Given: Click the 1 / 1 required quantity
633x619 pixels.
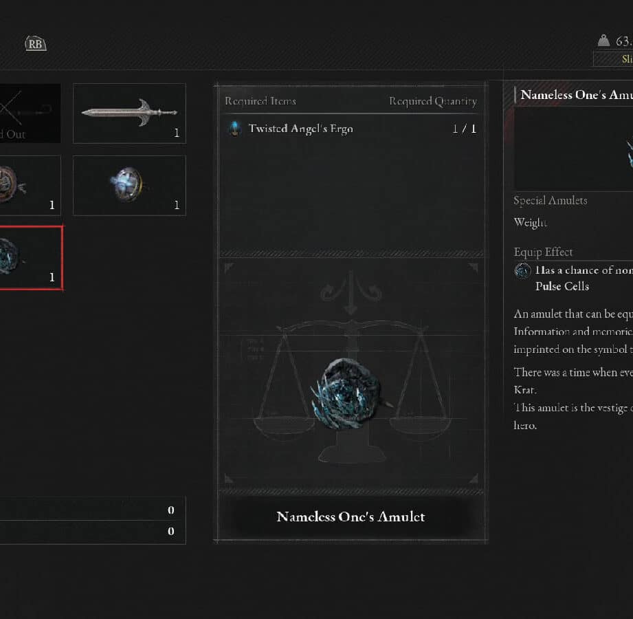Looking at the screenshot, I should point(464,129).
